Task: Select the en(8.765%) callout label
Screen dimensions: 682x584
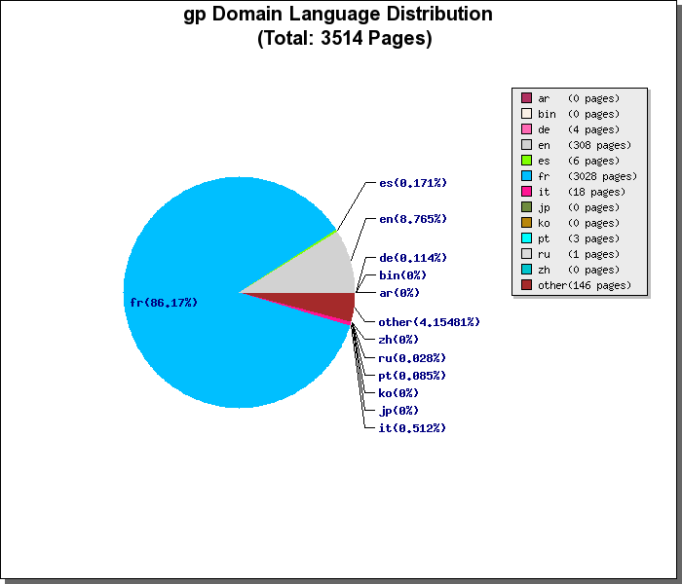Action: pyautogui.click(x=412, y=219)
